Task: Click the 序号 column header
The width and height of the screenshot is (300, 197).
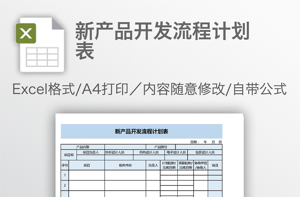Action: click(65, 165)
